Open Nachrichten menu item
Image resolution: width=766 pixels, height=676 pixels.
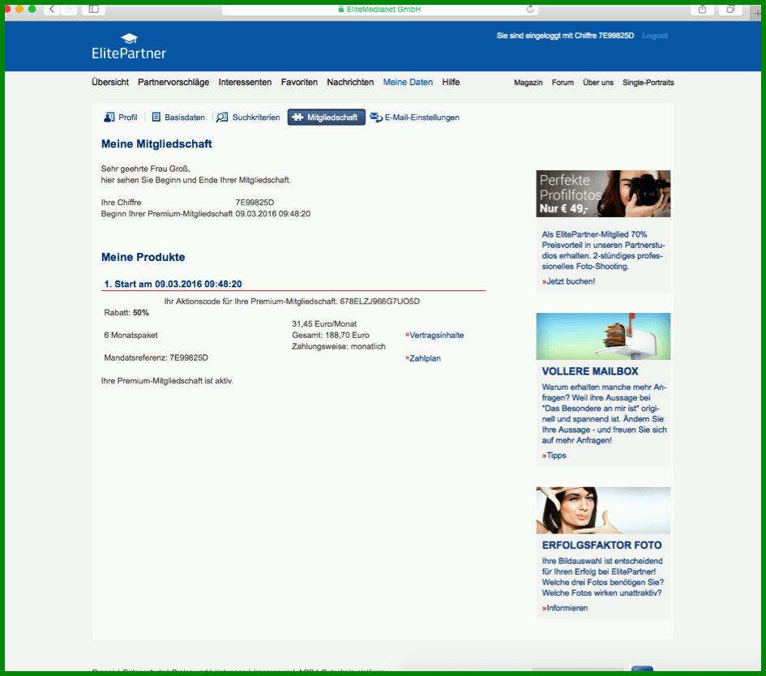coord(350,82)
